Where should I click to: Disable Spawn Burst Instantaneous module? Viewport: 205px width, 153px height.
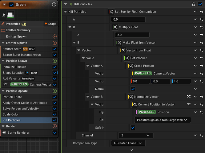point(55,55)
